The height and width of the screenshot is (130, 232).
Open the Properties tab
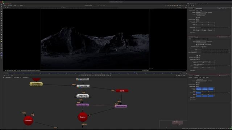pos(192,4)
